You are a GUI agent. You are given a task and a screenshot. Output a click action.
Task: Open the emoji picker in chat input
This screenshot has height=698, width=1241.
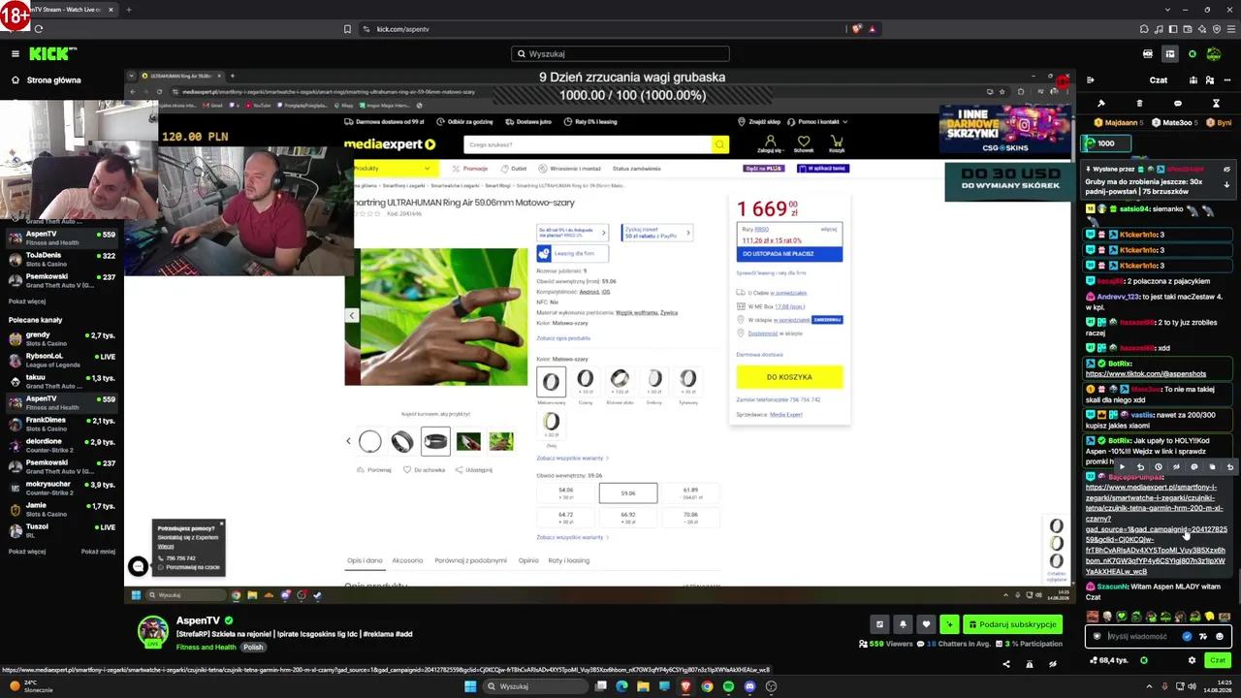1220,637
